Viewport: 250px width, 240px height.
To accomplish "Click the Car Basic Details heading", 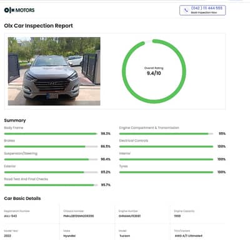I will tap(22, 199).
